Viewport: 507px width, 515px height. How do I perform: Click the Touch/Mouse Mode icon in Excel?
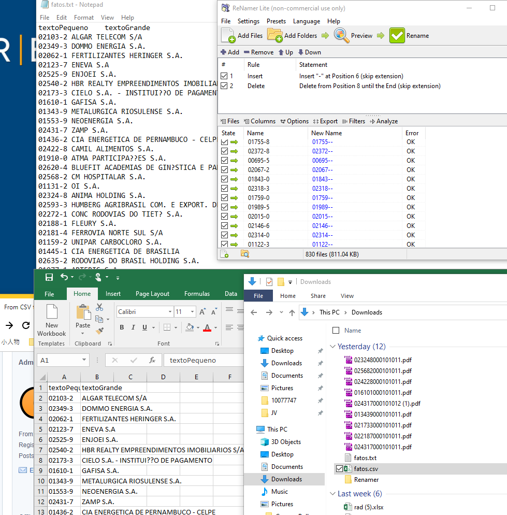[x=98, y=277]
